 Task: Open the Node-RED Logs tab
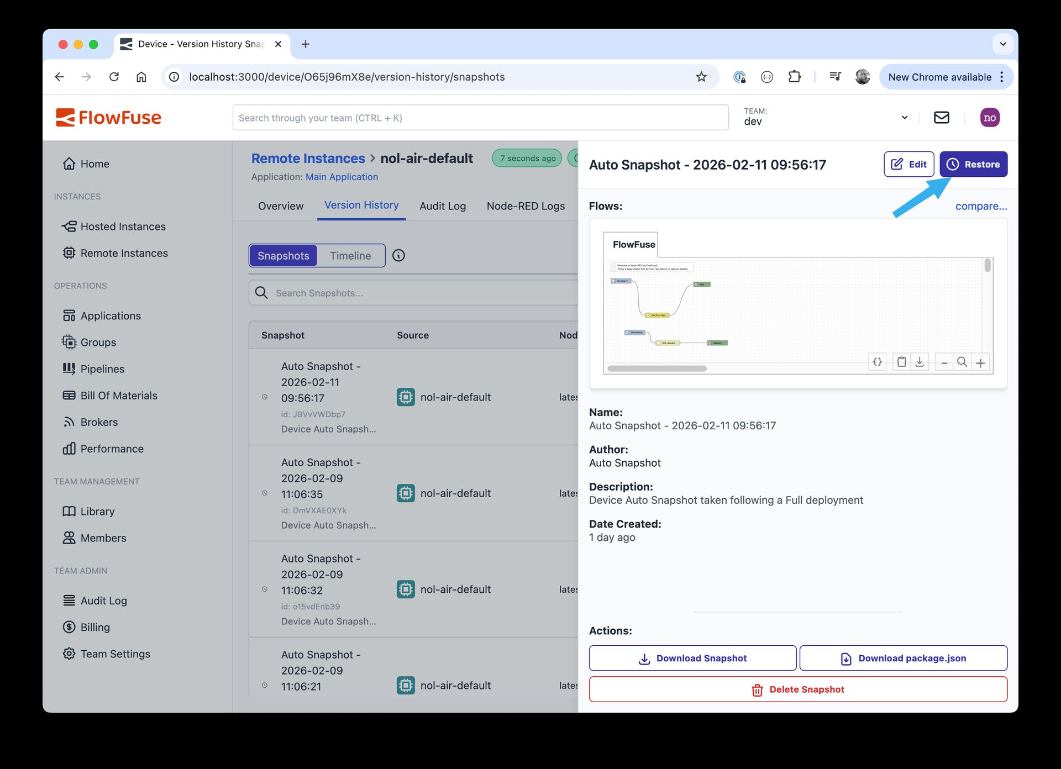point(526,206)
